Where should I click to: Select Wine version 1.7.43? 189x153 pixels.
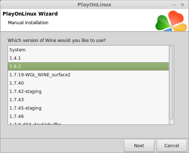pos(88,100)
